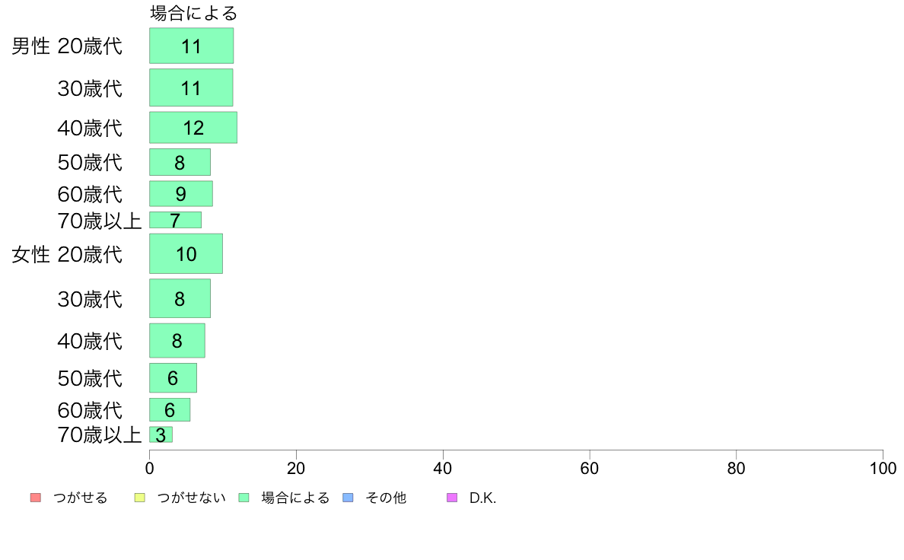Select the 男性 40歳代 bar showing 12
904x560 pixels.
193,128
